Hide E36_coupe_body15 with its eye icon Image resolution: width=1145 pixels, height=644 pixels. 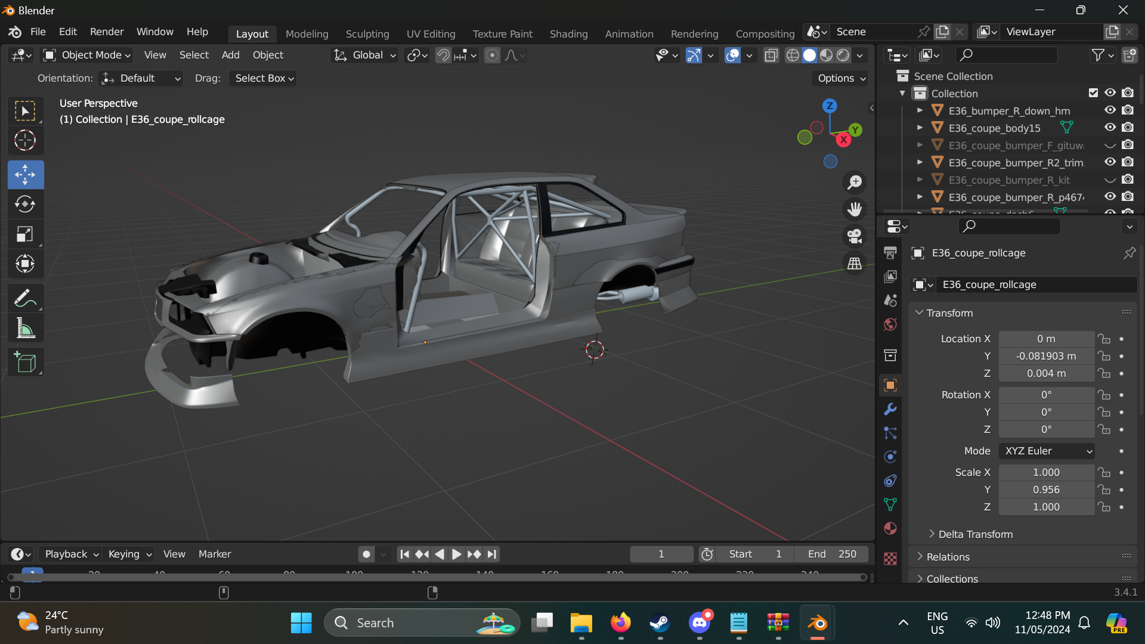(1110, 128)
